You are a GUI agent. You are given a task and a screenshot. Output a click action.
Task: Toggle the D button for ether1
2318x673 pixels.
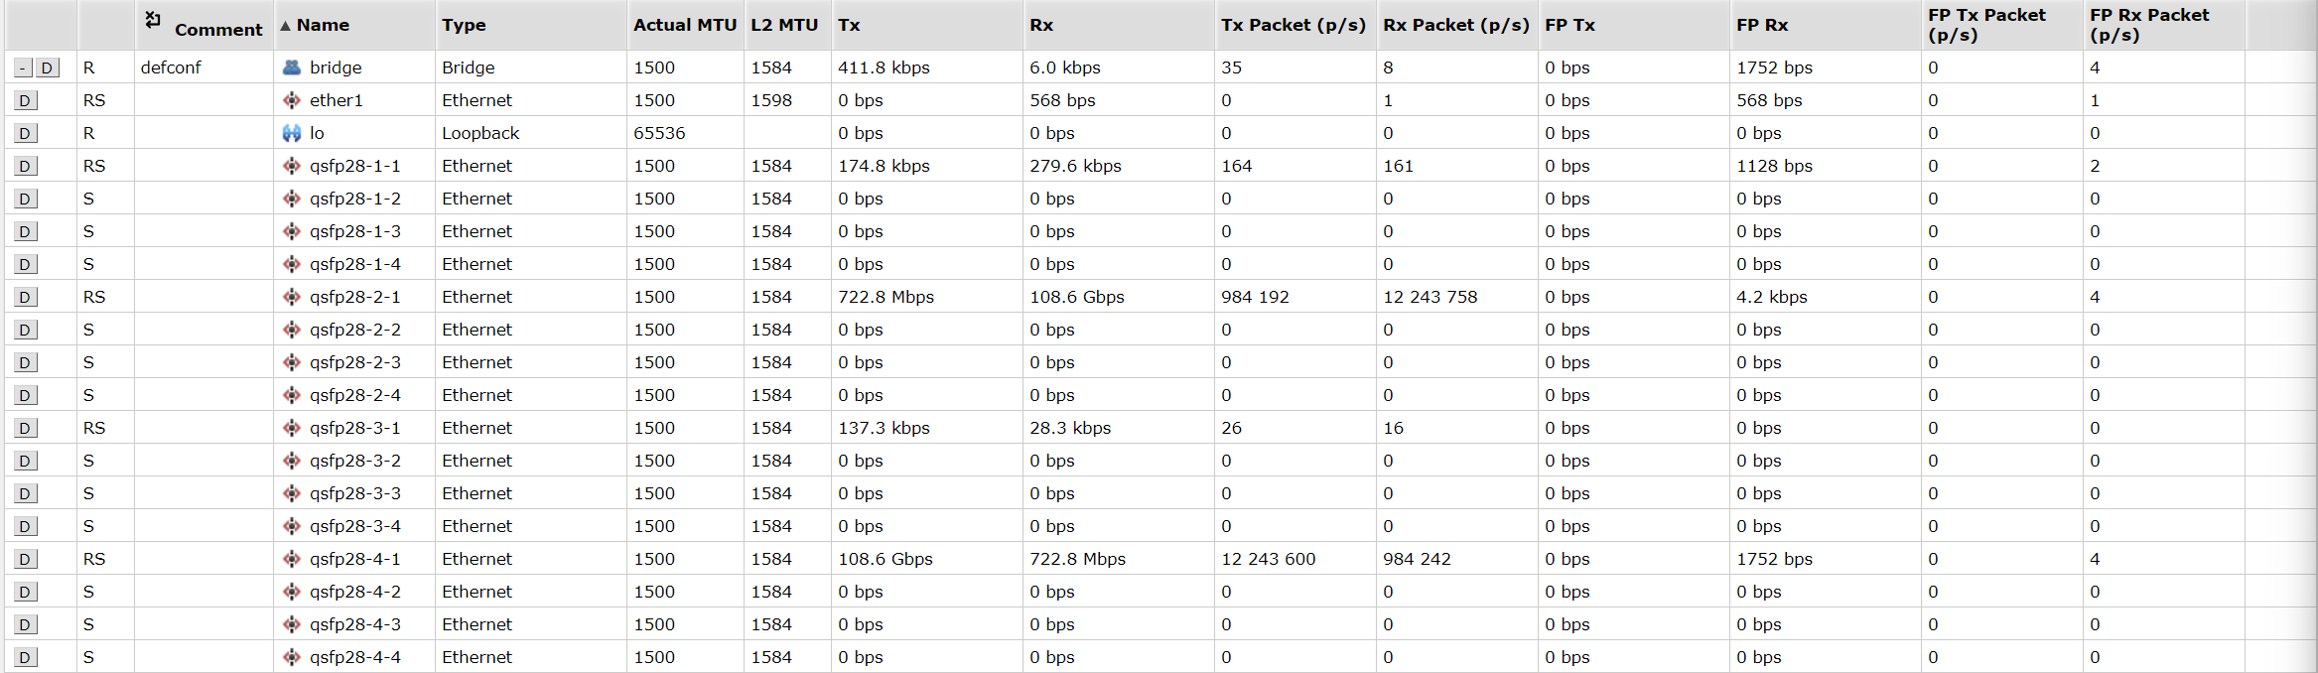(x=26, y=101)
